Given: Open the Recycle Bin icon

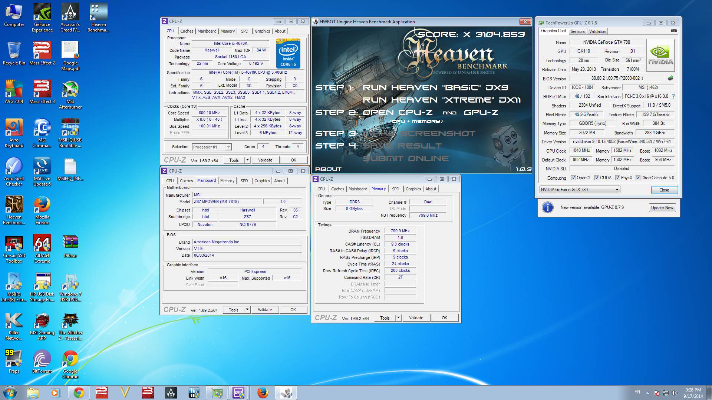Looking at the screenshot, I should pyautogui.click(x=14, y=53).
